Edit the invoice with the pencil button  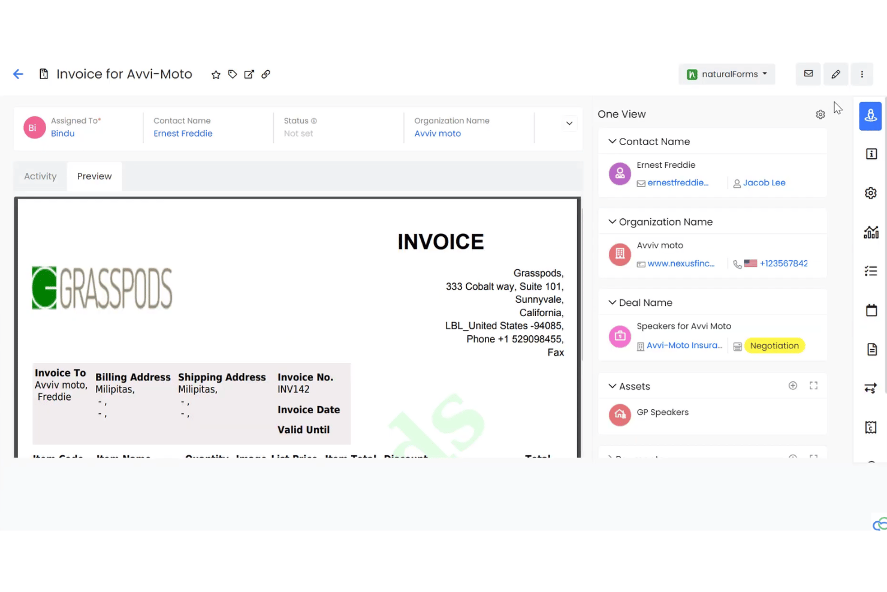[x=835, y=74]
